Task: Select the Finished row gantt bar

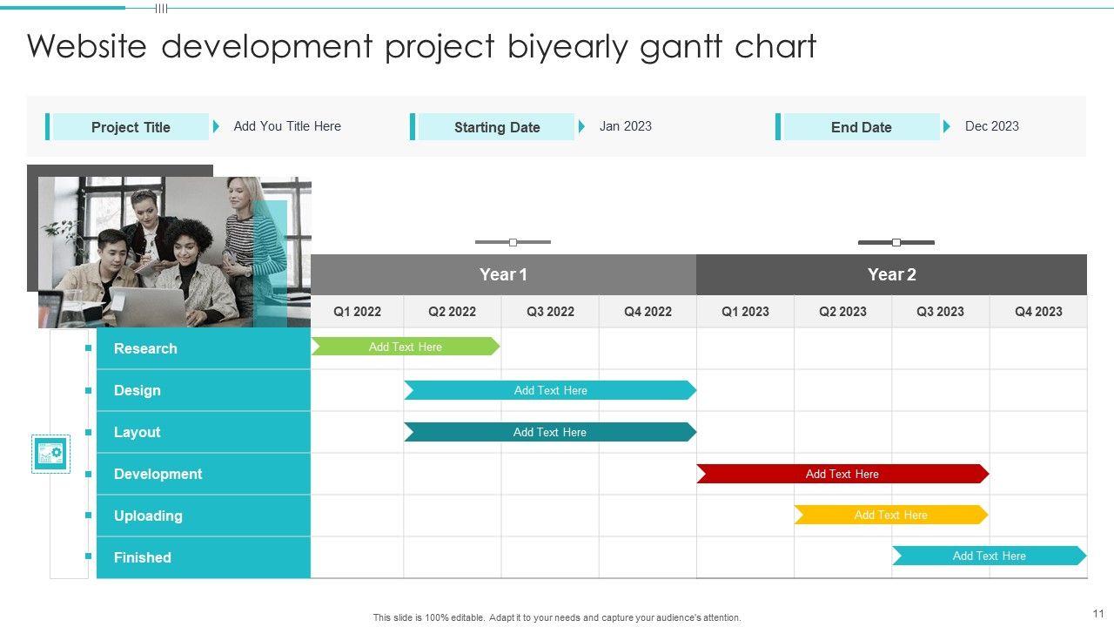Action: [990, 556]
